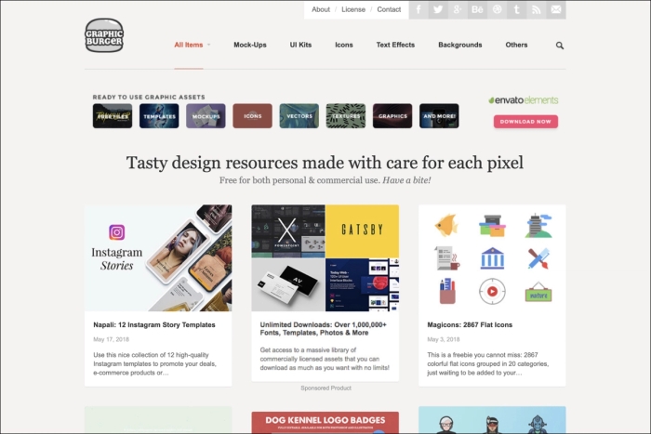
Task: Open the Dribbble social icon
Action: coord(497,9)
